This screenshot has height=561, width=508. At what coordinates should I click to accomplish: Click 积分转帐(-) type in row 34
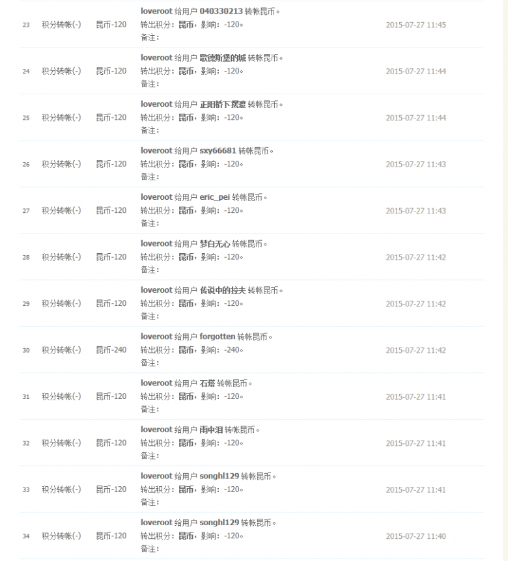click(x=62, y=536)
